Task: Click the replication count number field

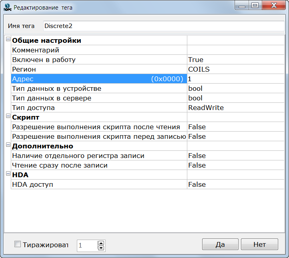Action: coord(87,245)
